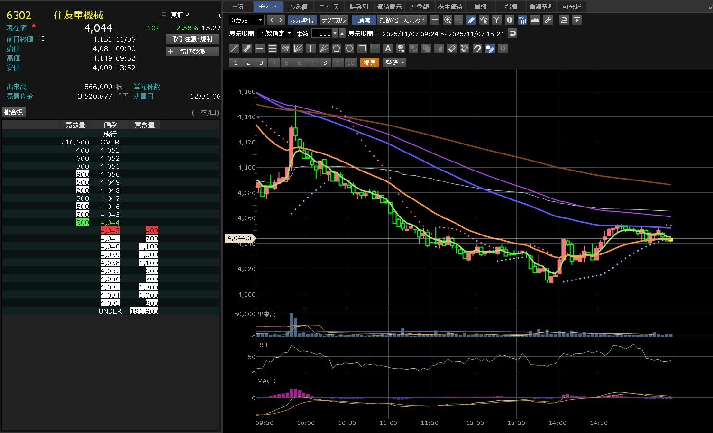Open the 四季報 tab

[x=420, y=7]
